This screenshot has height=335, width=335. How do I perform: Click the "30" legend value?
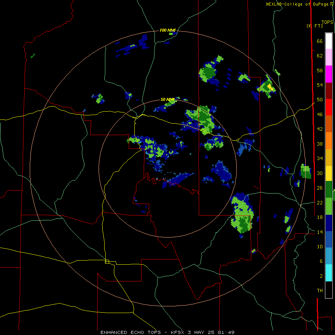click(x=320, y=173)
